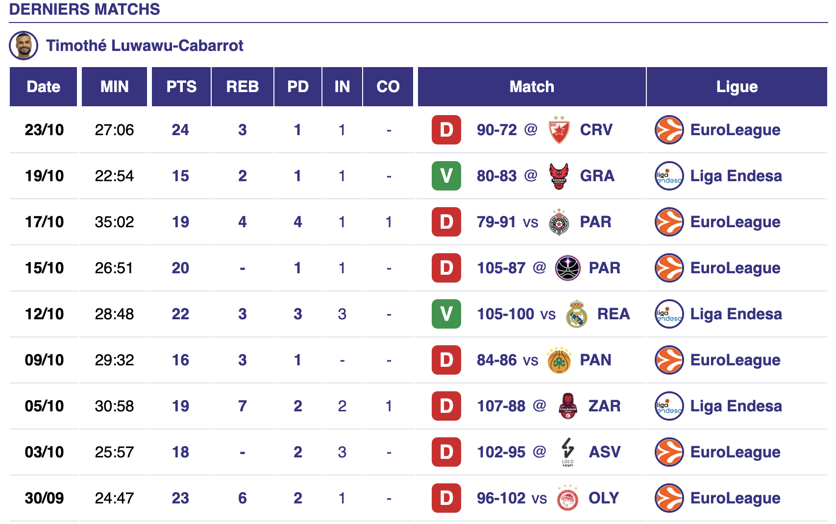This screenshot has width=836, height=524.
Task: Click the green V victory badge for 12/10
Action: point(446,314)
